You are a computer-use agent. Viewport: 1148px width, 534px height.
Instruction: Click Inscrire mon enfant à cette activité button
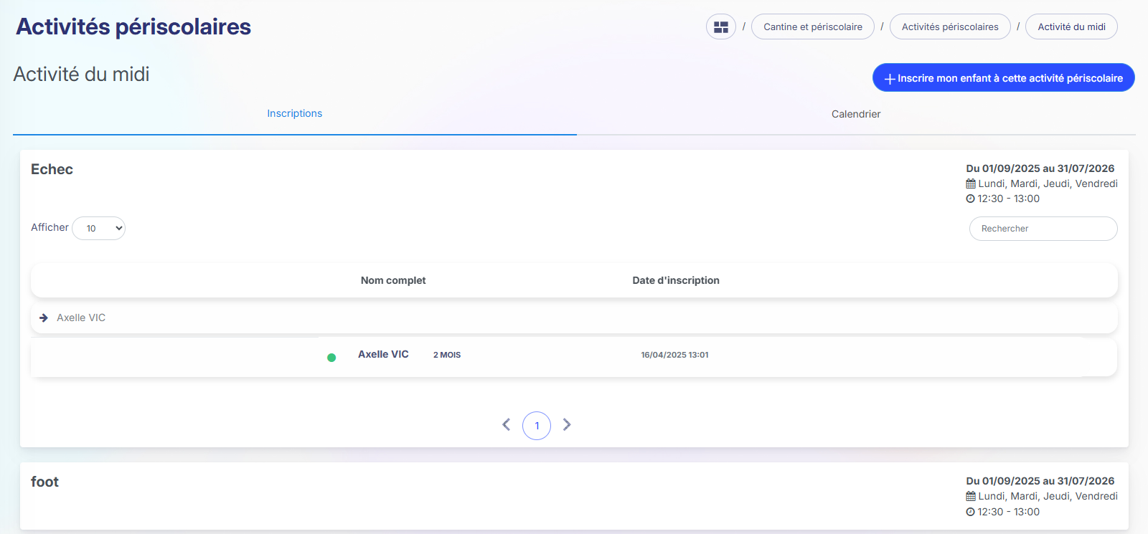[1003, 78]
